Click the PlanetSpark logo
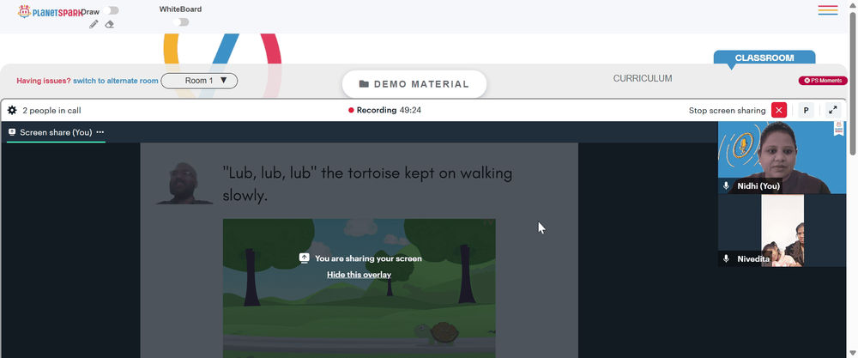This screenshot has height=358, width=858. click(x=51, y=11)
